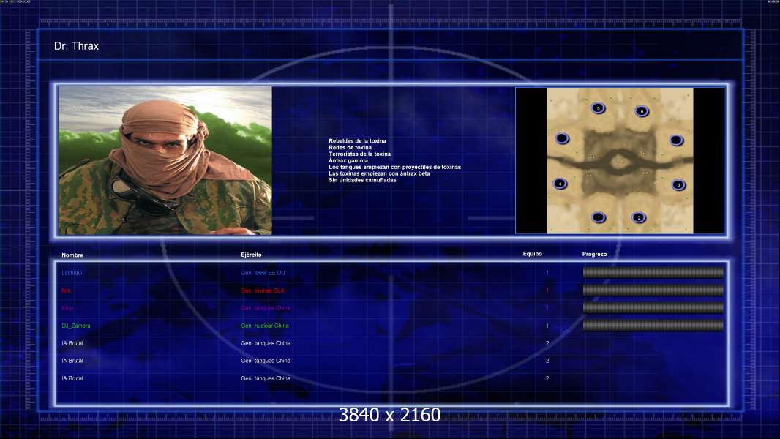Click start position marker 1 on minimap
The height and width of the screenshot is (439, 780).
point(599,217)
